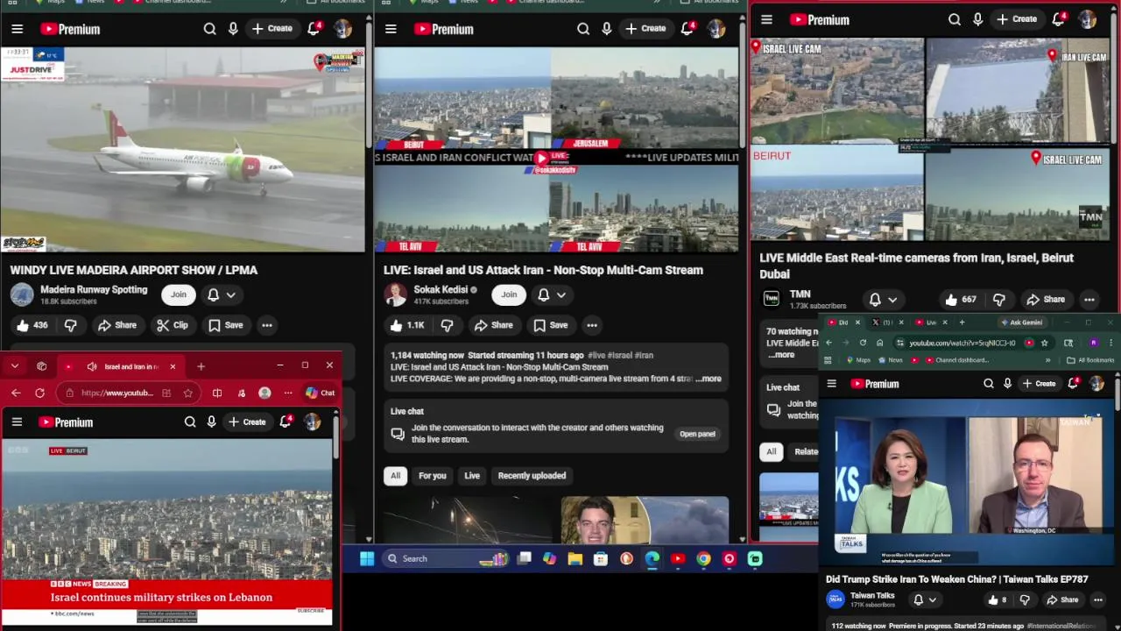Click search icon in Sokak Kedisi window
This screenshot has width=1121, height=631.
(x=583, y=29)
